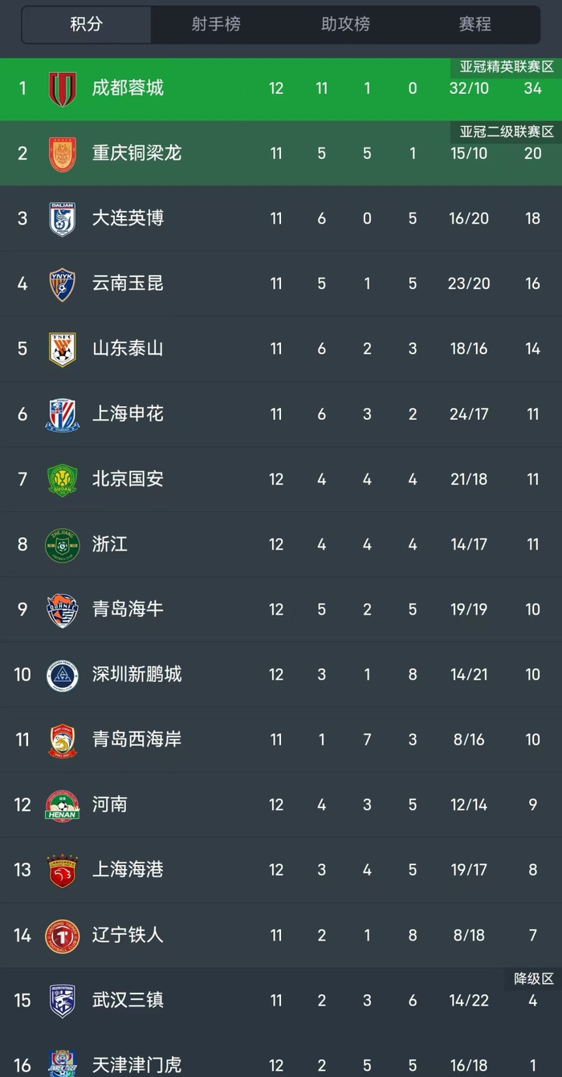The image size is (562, 1077).
Task: Select the 上海申花 club logo
Action: pos(62,414)
